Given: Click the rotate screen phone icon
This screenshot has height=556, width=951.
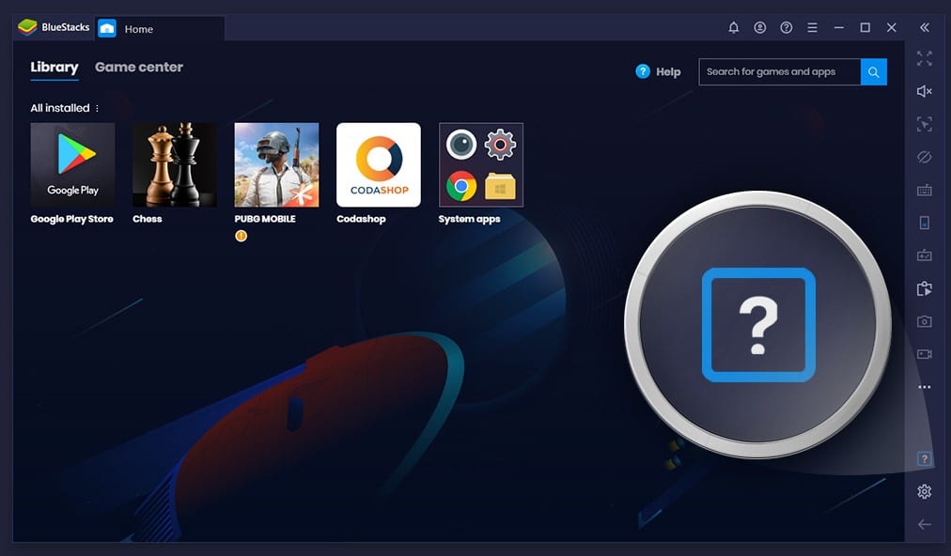Looking at the screenshot, I should tap(925, 223).
